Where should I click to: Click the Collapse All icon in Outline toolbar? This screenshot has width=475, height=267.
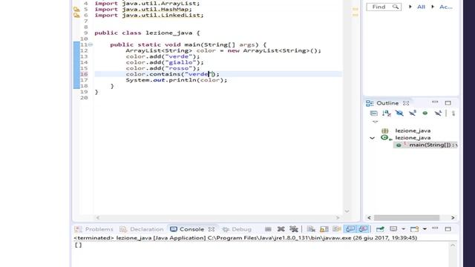tap(374, 113)
